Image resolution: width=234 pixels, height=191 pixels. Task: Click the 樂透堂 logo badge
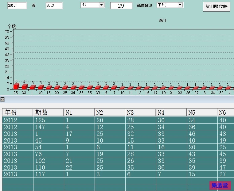point(220,185)
